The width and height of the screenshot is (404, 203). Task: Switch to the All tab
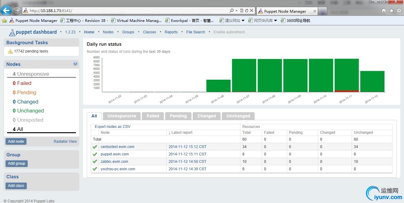(x=94, y=116)
